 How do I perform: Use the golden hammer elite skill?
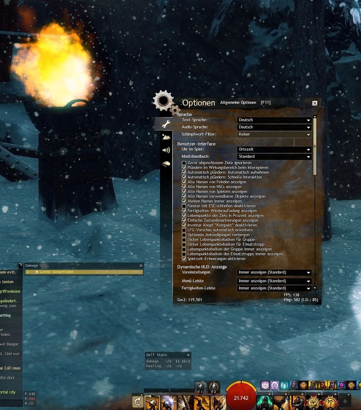pos(330,403)
